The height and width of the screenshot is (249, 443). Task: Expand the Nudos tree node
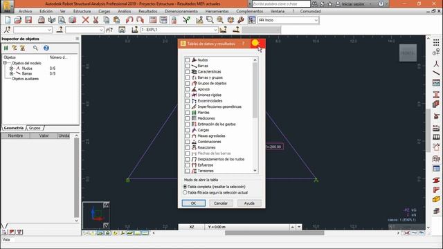(11, 68)
